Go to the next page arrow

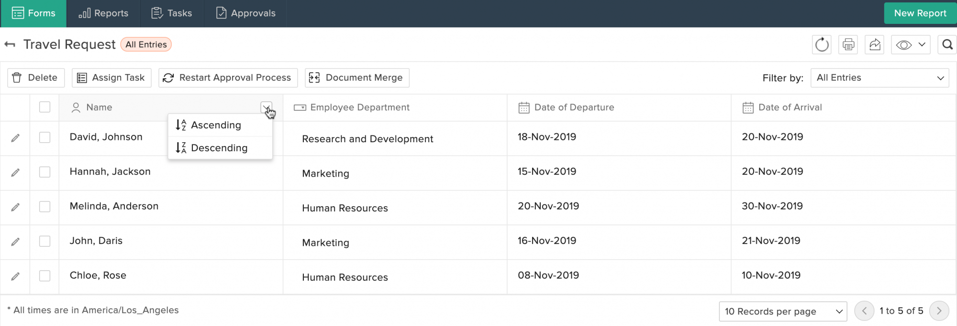(x=939, y=311)
